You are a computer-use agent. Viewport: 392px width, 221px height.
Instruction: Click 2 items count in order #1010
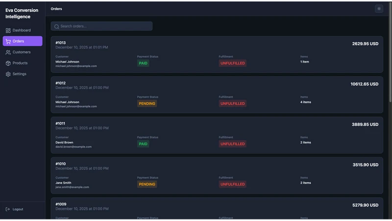pyautogui.click(x=305, y=183)
